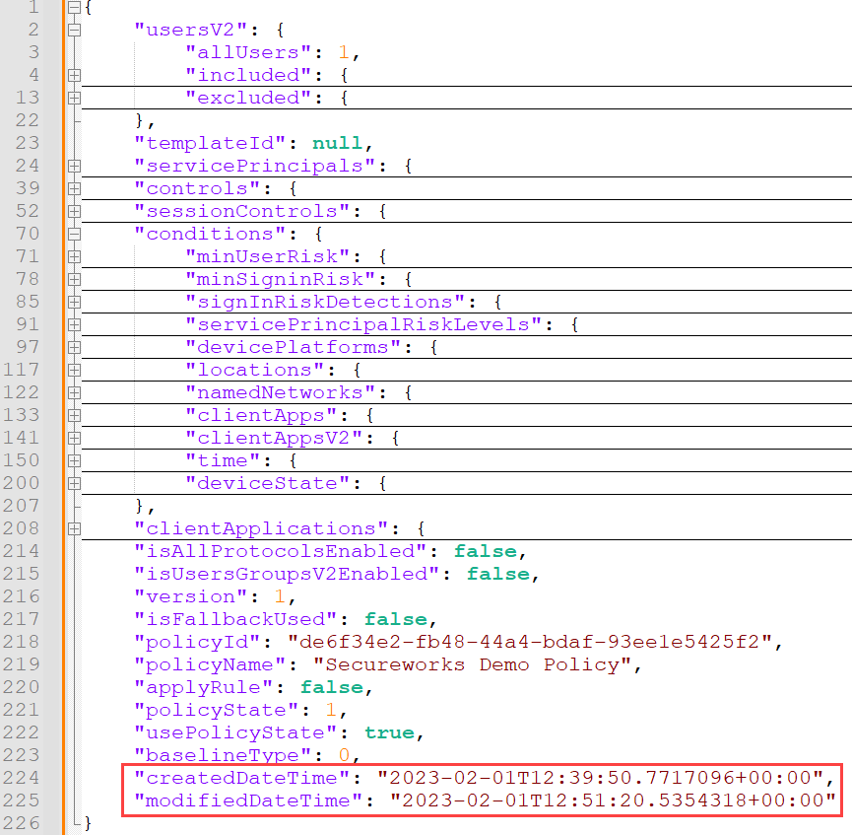
Task: Click the "deviceState" key text
Action: tap(267, 483)
